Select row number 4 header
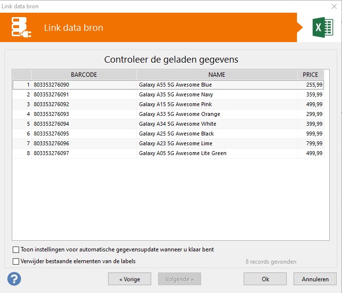This screenshot has width=342, height=293. (22, 114)
